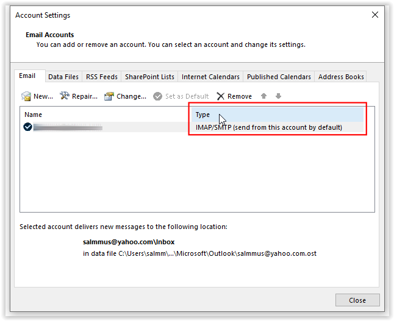Viewport: 394px width, 321px height.
Task: Move account up with arrow icon
Action: (x=263, y=96)
